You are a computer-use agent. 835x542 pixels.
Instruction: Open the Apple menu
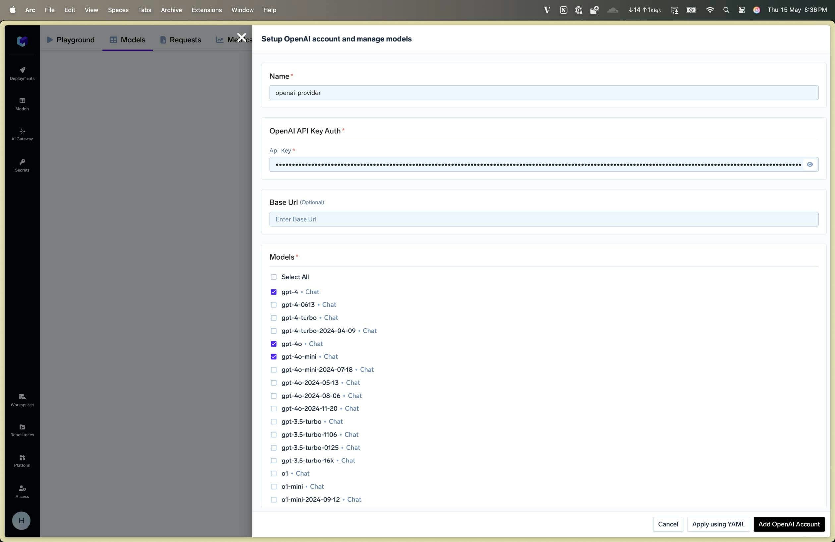coord(13,10)
